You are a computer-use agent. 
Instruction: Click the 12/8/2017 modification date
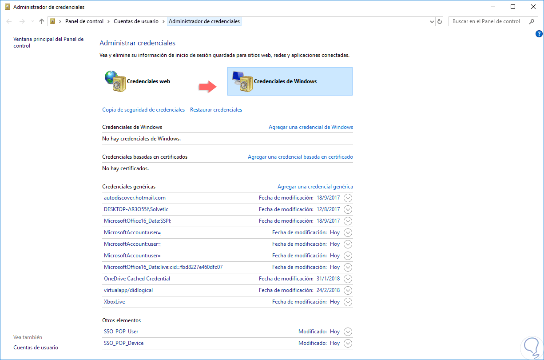point(328,209)
